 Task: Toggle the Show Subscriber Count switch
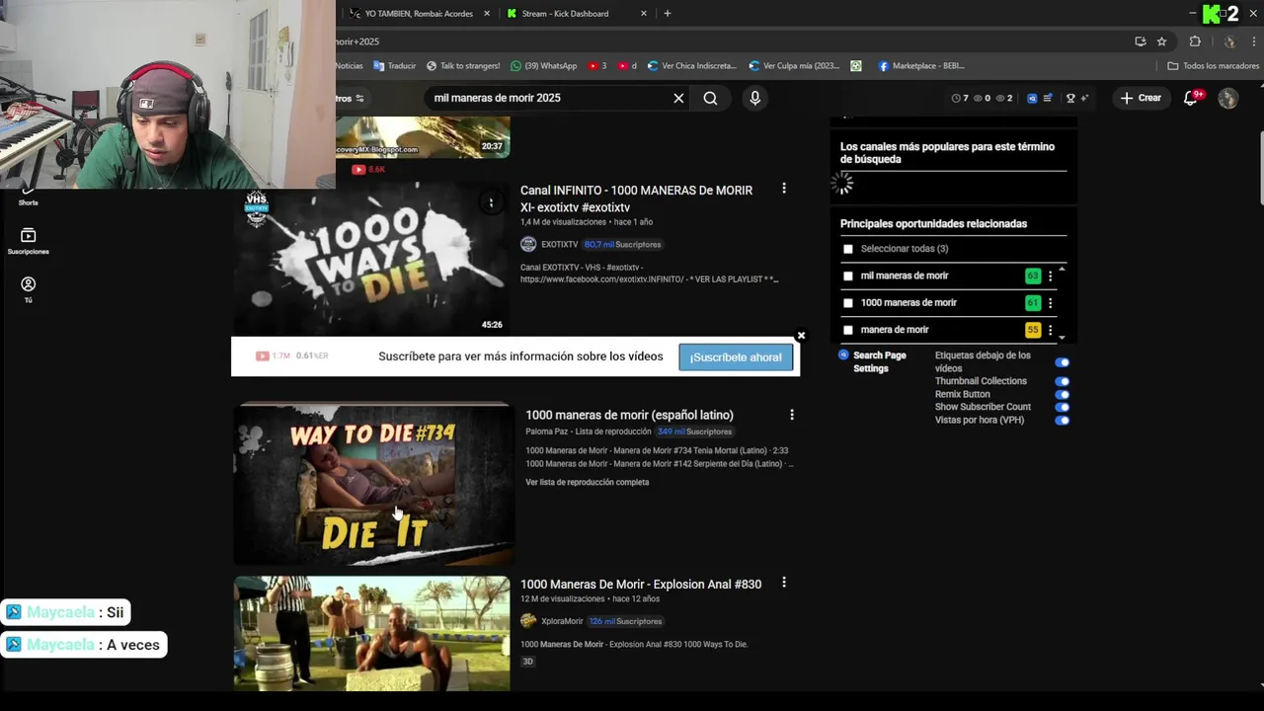pyautogui.click(x=1062, y=407)
